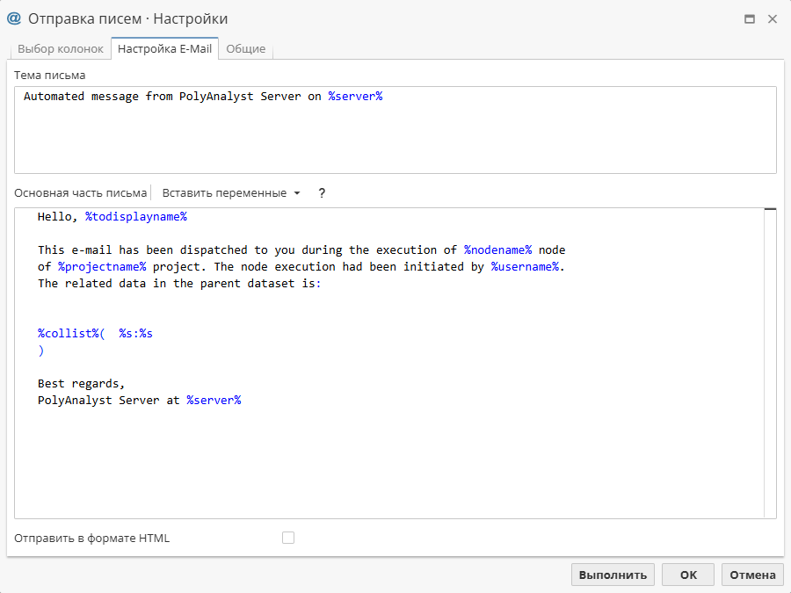Click the Основная часть письма label
The image size is (791, 593).
pyautogui.click(x=80, y=193)
